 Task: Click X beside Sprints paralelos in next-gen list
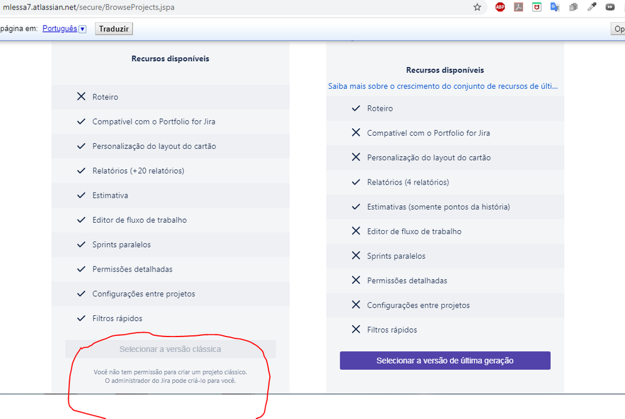[x=356, y=255]
